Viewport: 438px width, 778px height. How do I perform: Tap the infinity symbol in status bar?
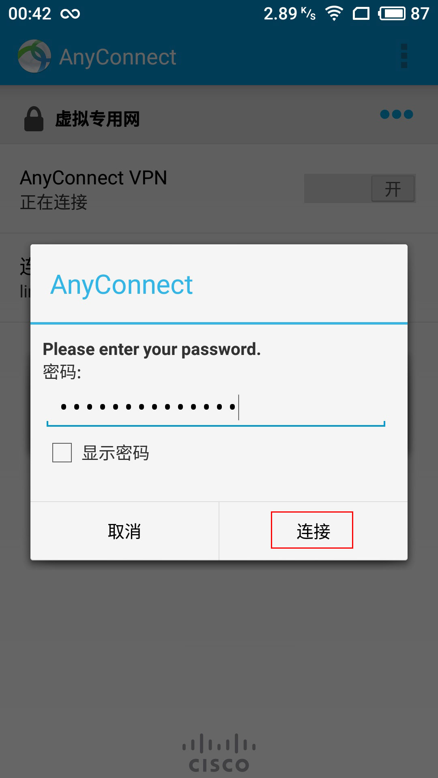[70, 14]
